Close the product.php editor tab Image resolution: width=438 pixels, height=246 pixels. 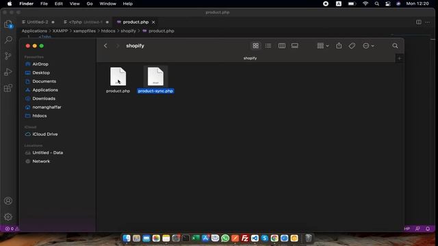pos(153,22)
